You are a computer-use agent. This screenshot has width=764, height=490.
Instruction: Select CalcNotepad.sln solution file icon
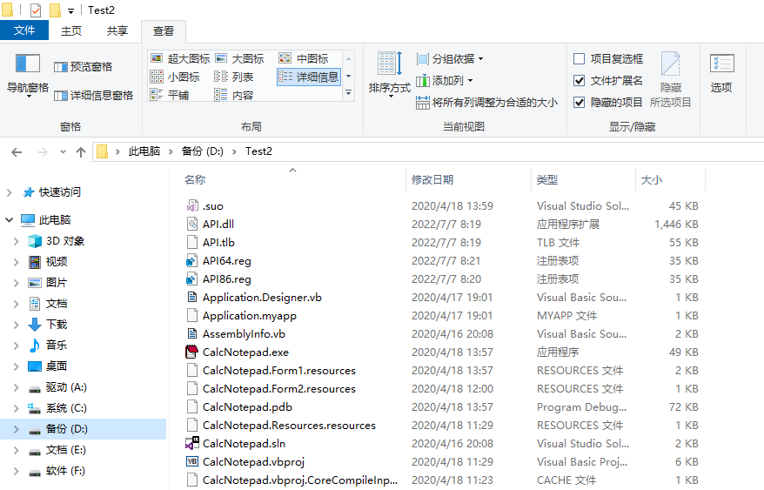point(192,444)
